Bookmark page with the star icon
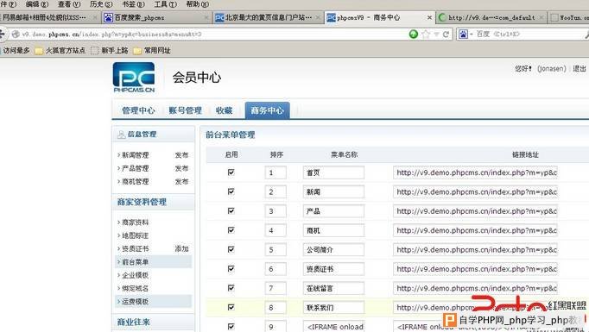Screen dimensions: 589x332 [x=426, y=34]
